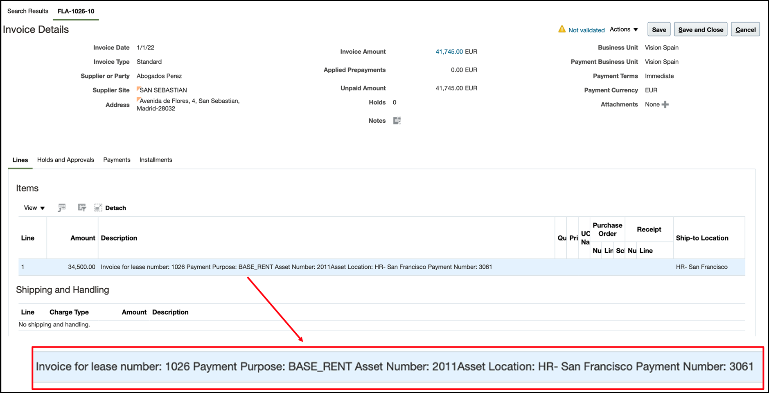
Task: Click the Invoice Details page heading
Action: click(x=36, y=29)
